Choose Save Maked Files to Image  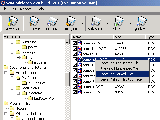click(122, 79)
